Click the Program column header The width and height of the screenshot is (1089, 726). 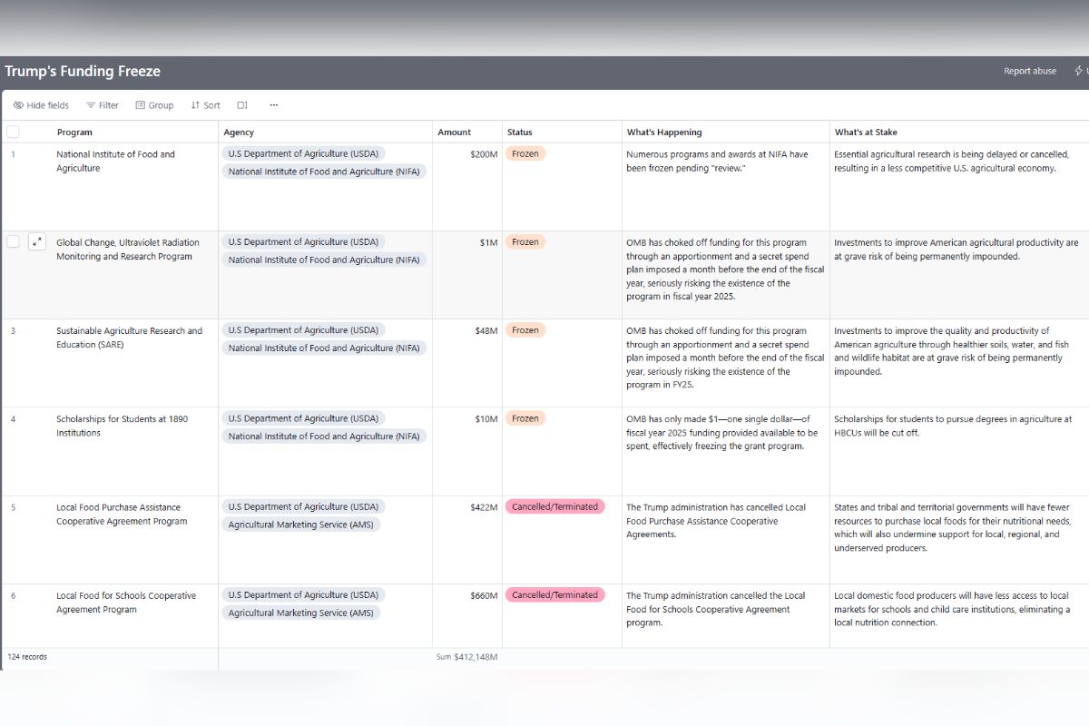[74, 132]
